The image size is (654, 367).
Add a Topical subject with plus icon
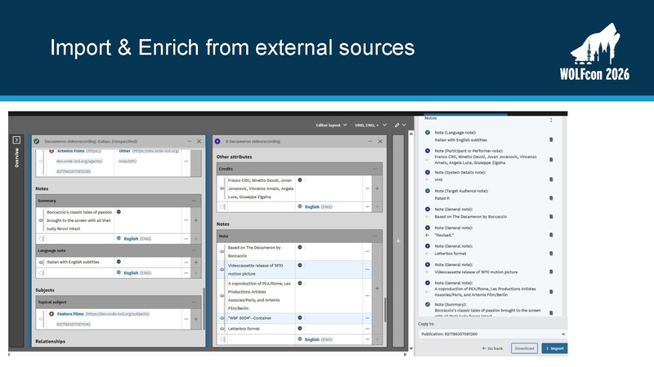coord(196,319)
